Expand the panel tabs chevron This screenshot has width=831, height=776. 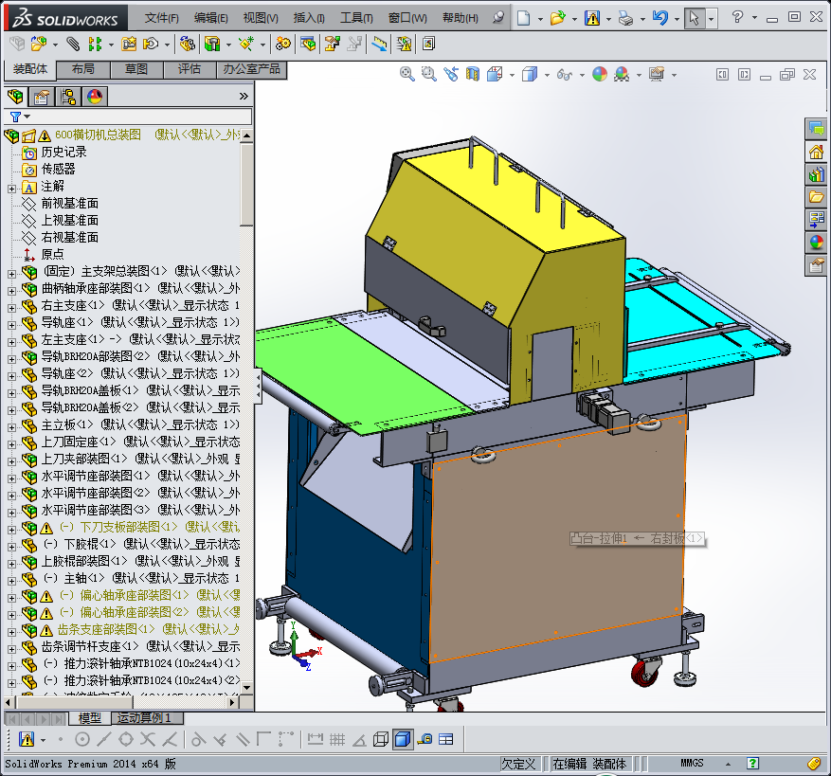tap(244, 97)
